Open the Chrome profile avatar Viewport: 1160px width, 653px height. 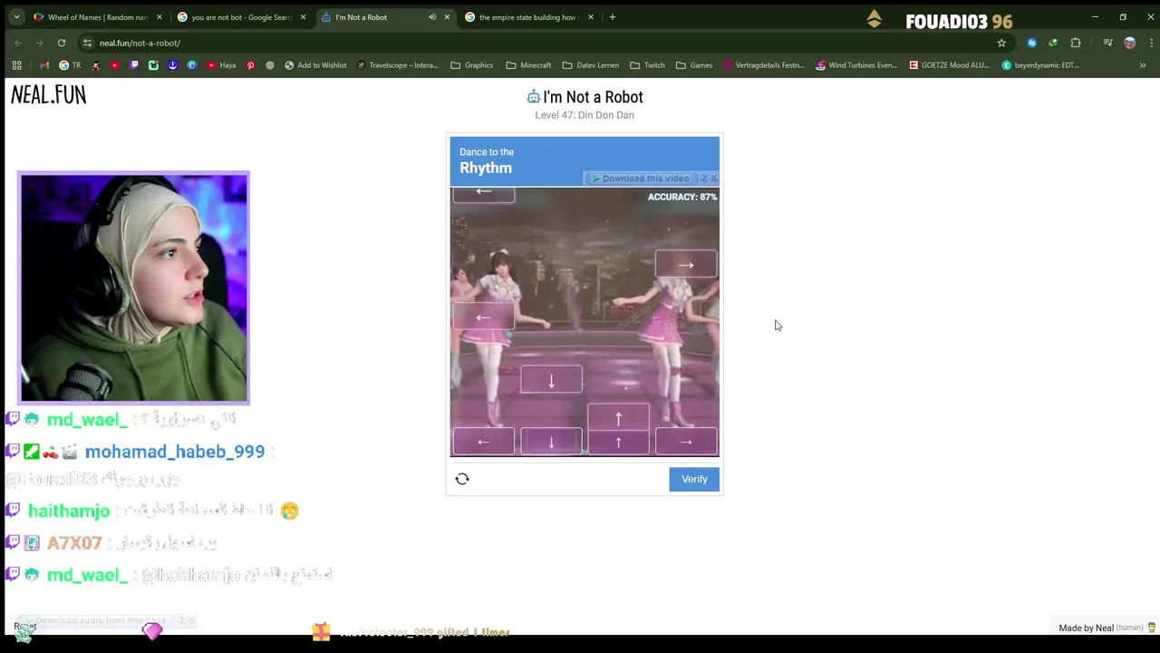click(1129, 43)
